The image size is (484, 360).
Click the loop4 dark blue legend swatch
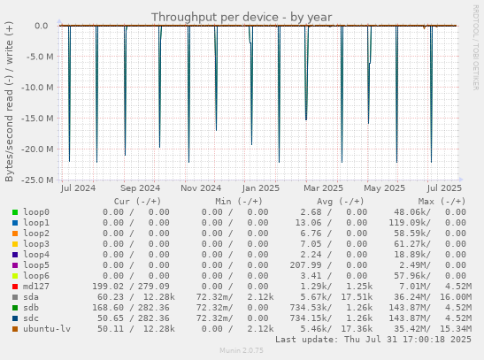(x=15, y=255)
